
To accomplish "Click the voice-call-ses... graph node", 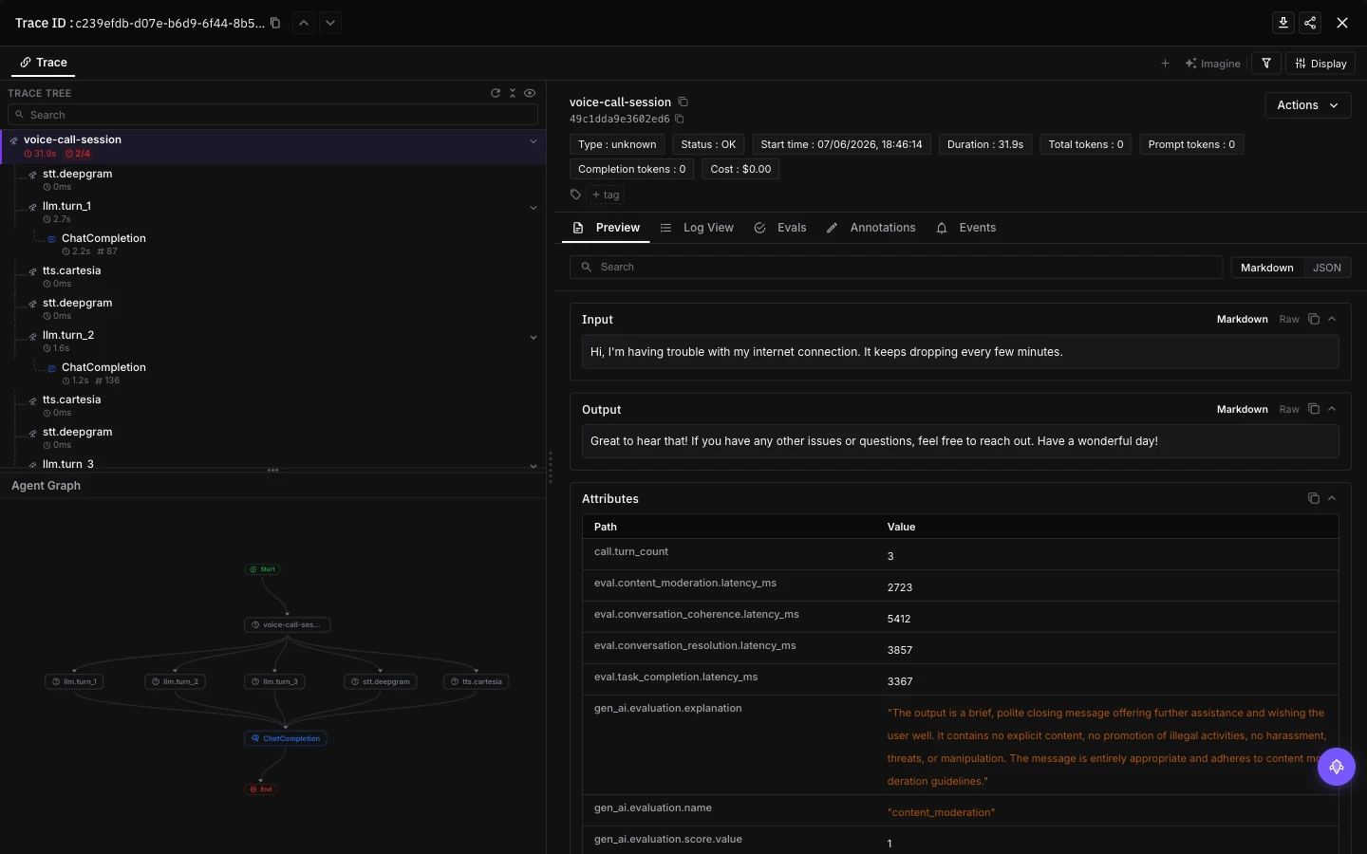I will [288, 625].
